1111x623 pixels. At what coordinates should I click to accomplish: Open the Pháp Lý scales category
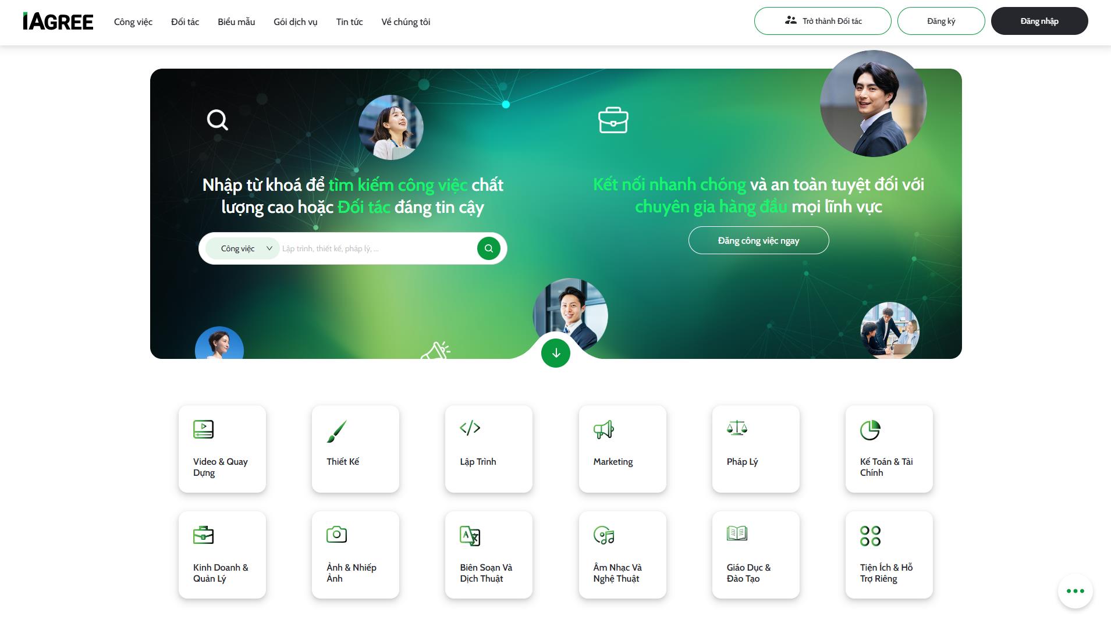[755, 448]
